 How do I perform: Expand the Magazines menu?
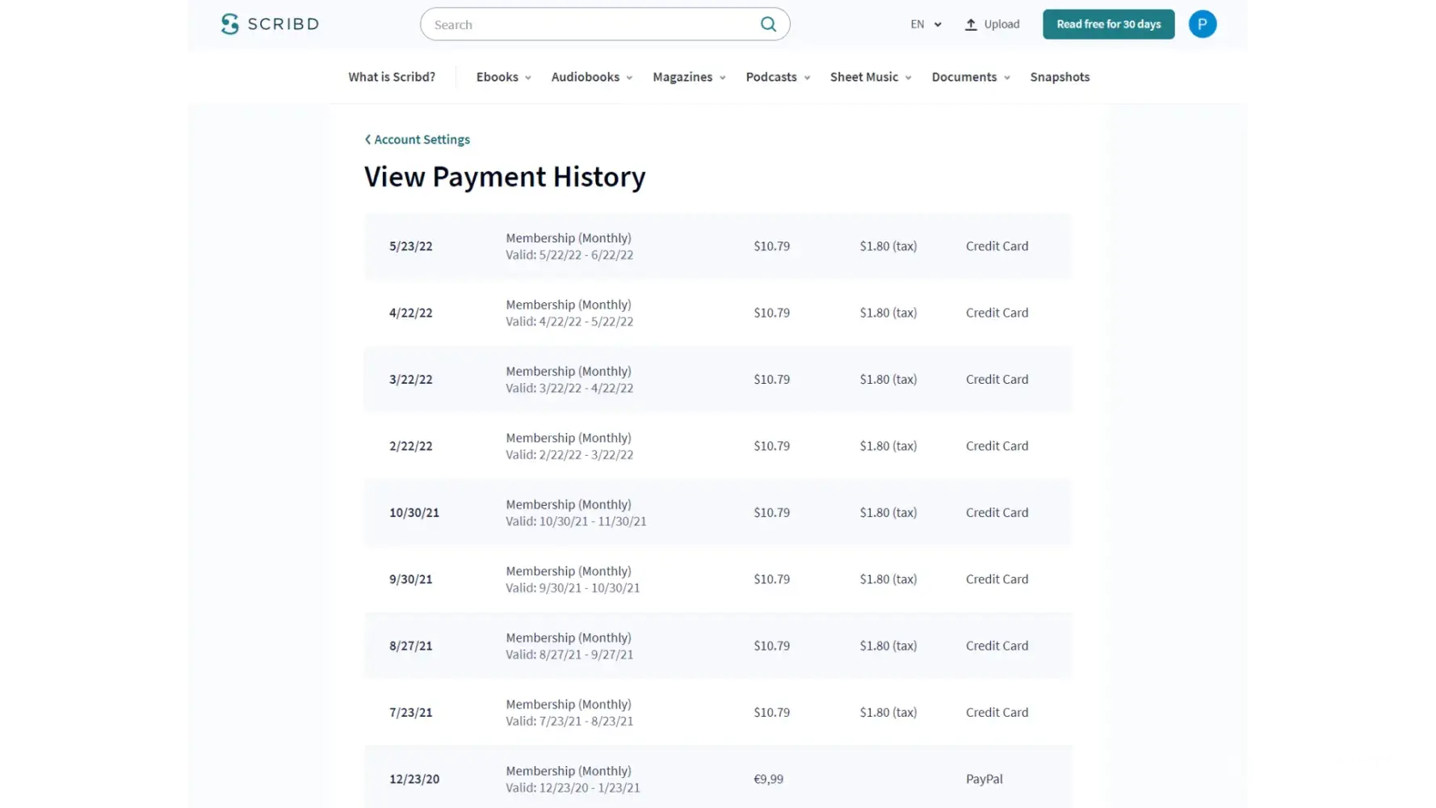pos(688,77)
